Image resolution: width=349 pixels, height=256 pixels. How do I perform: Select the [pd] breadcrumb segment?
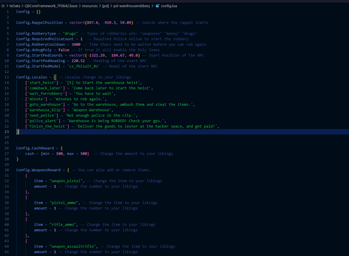click(x=106, y=6)
